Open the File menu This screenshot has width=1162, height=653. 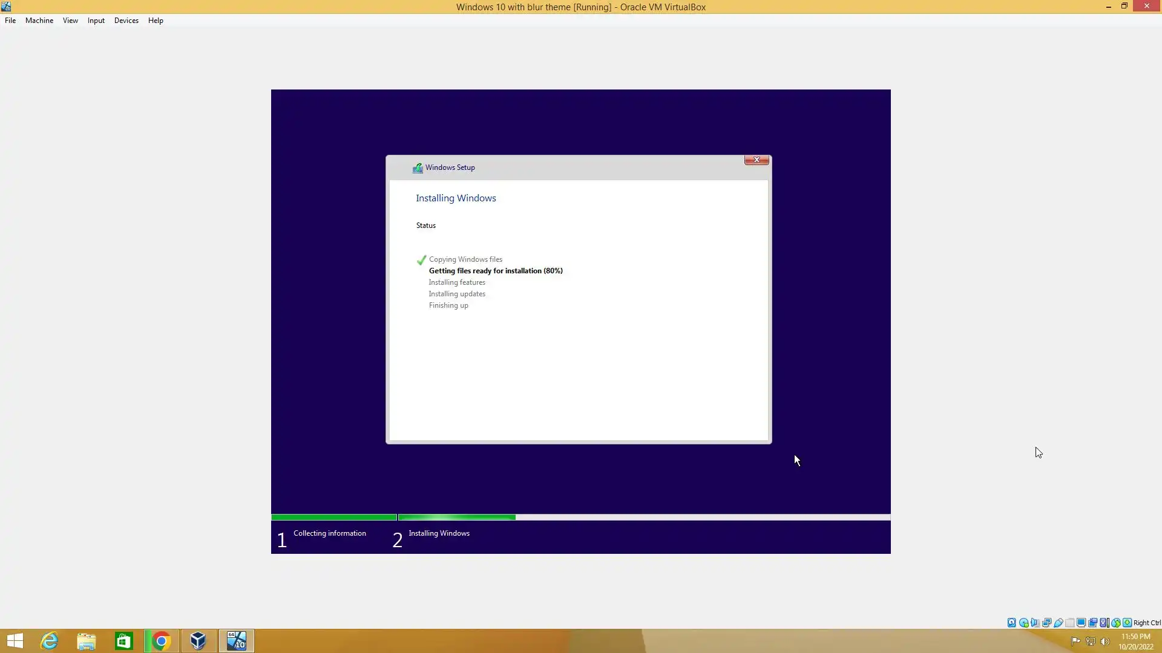(x=10, y=21)
